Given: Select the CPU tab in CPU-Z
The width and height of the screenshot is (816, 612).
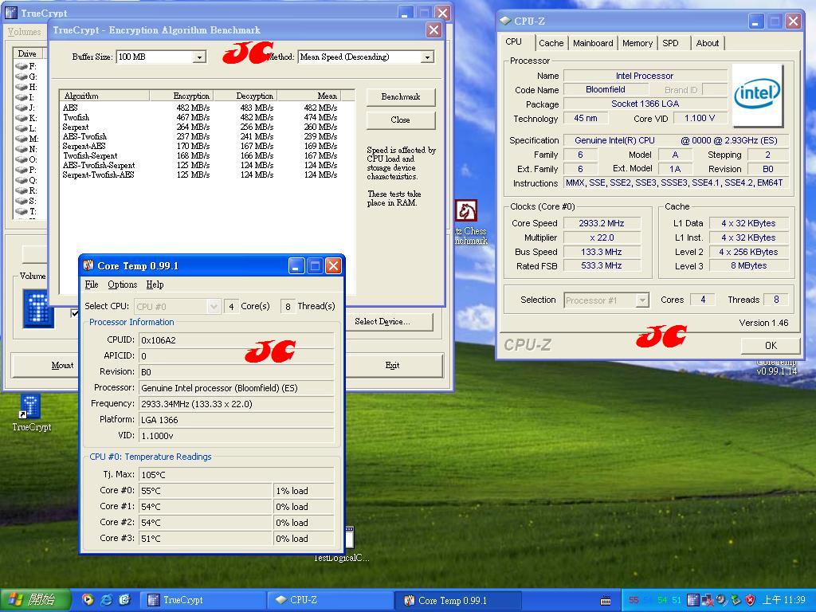Looking at the screenshot, I should click(514, 41).
